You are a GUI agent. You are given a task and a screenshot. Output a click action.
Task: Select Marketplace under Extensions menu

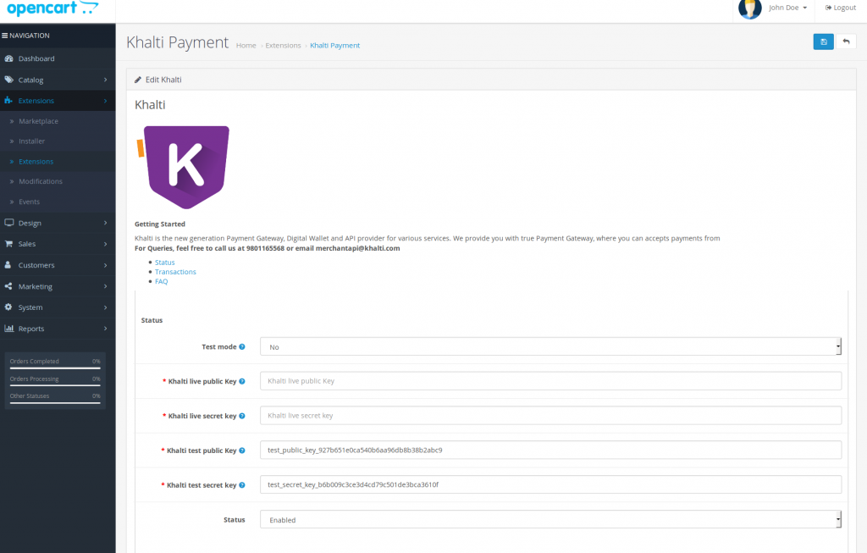(38, 121)
